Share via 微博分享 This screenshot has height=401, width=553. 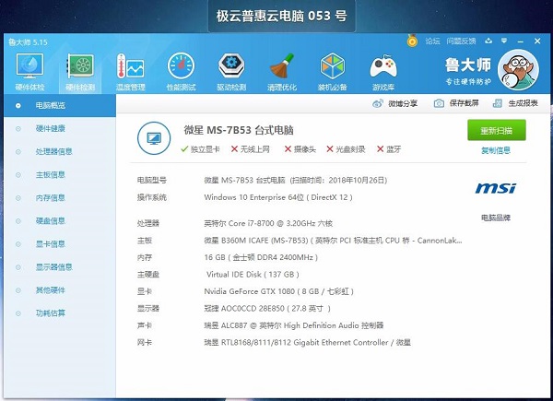click(x=396, y=103)
